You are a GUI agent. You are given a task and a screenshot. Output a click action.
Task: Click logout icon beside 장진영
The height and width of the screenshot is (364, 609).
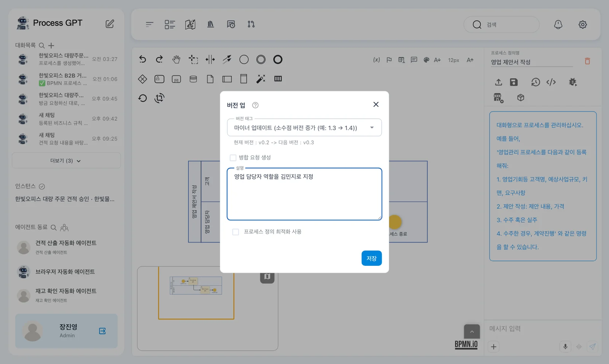pos(102,331)
